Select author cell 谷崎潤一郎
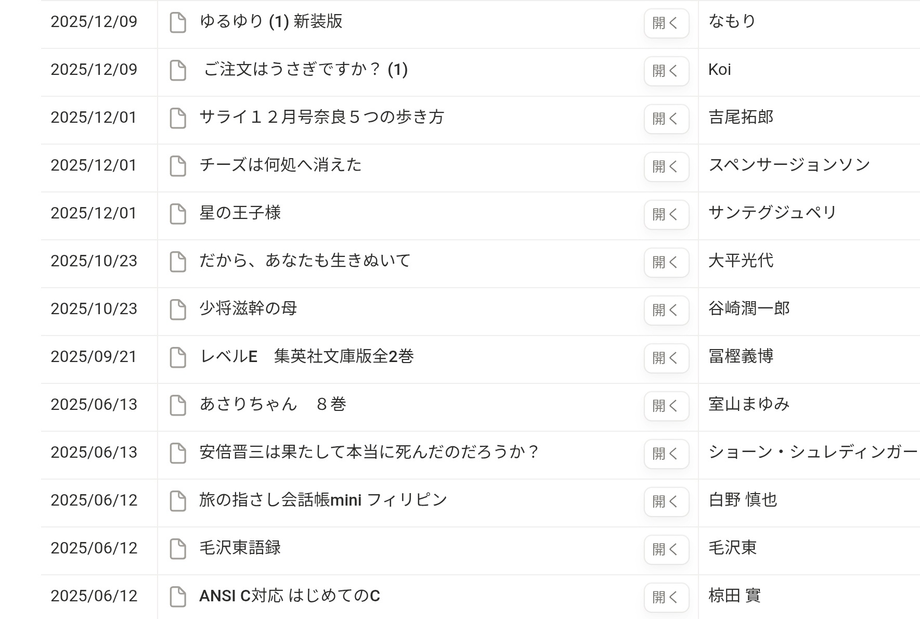 tap(749, 308)
